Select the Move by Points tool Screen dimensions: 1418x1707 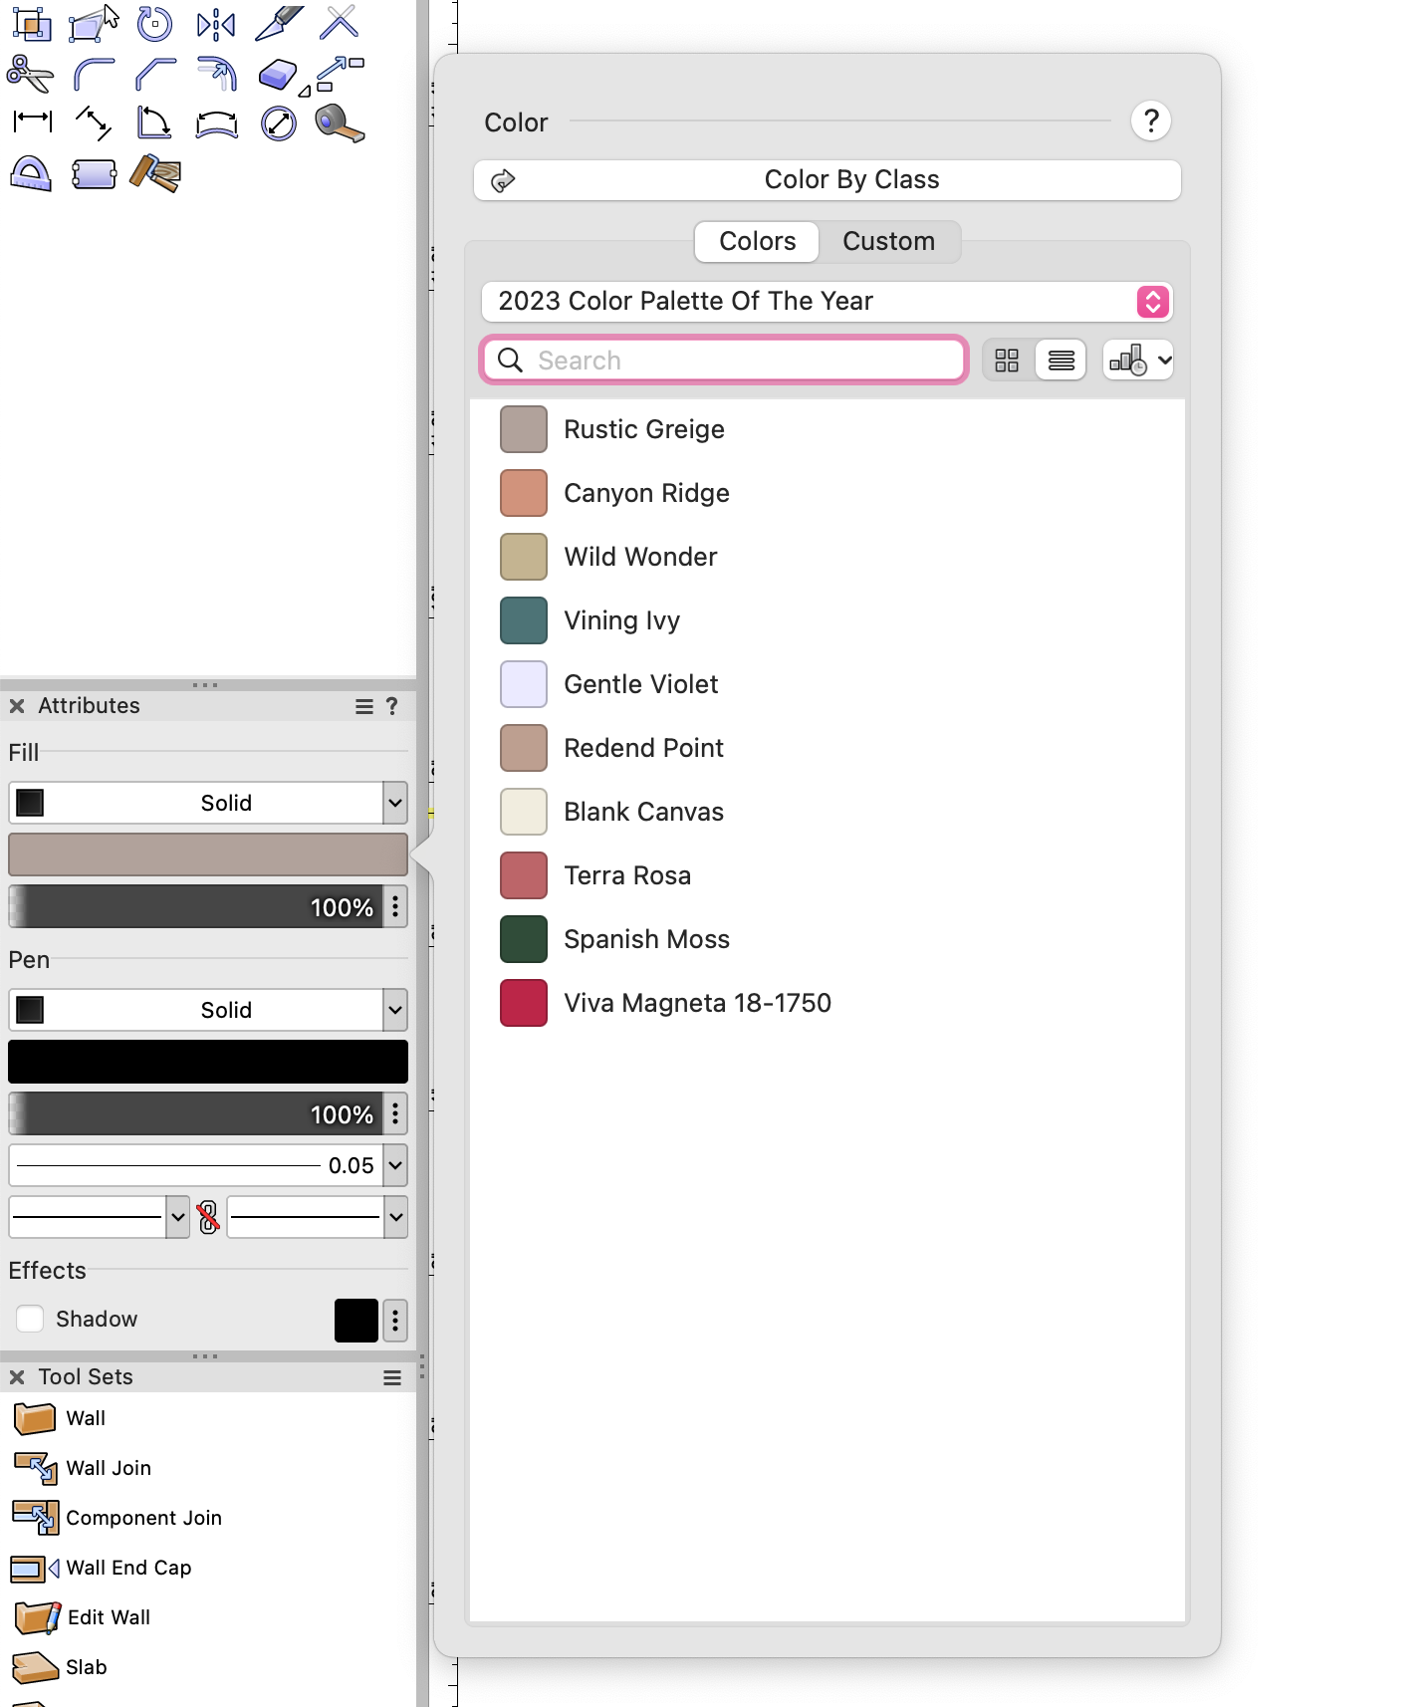point(341,74)
